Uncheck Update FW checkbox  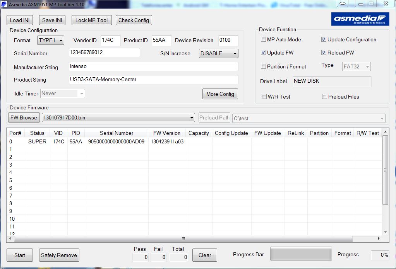point(263,53)
